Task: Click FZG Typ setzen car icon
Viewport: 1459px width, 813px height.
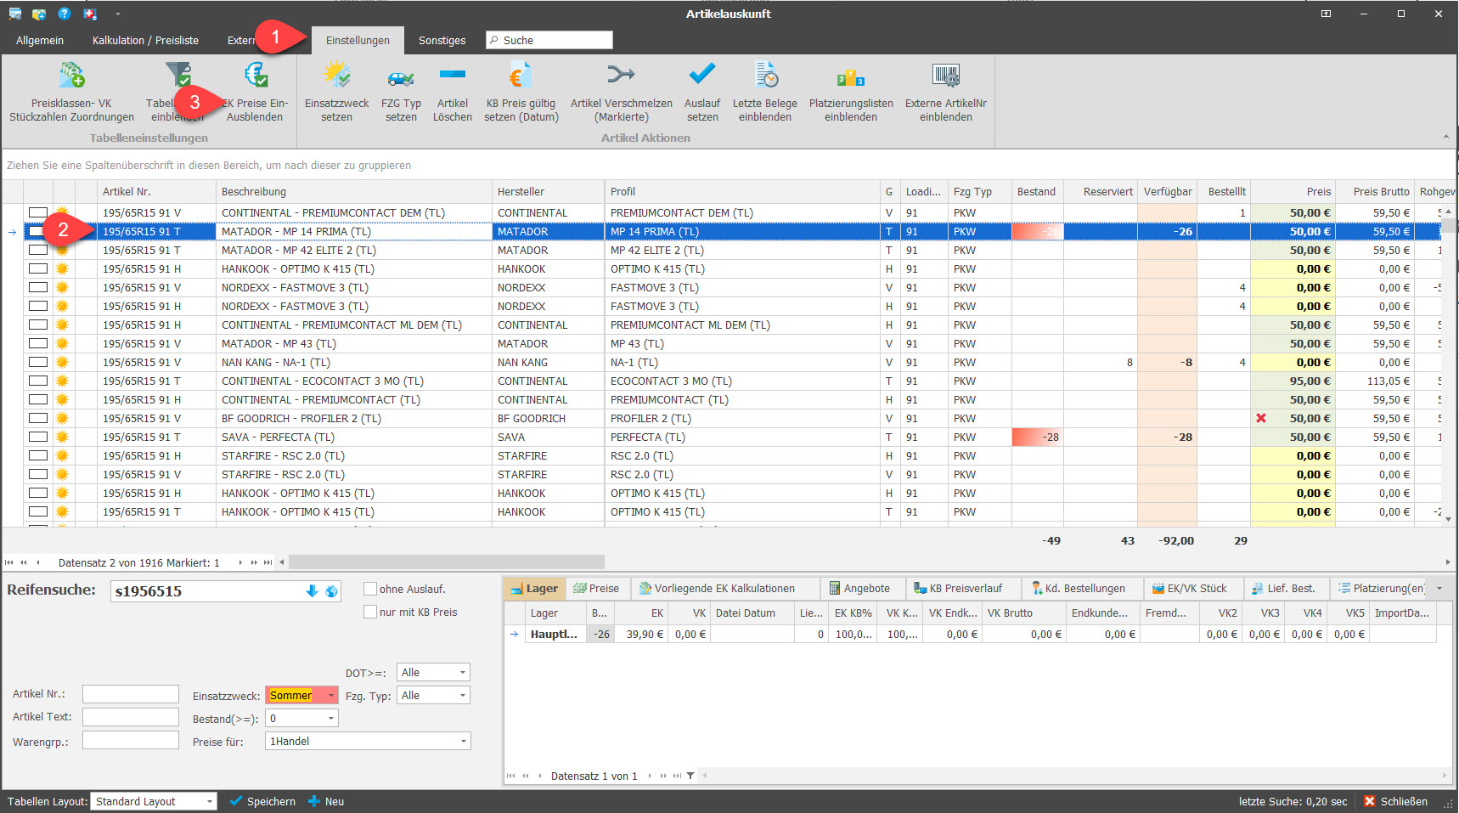Action: coord(401,76)
